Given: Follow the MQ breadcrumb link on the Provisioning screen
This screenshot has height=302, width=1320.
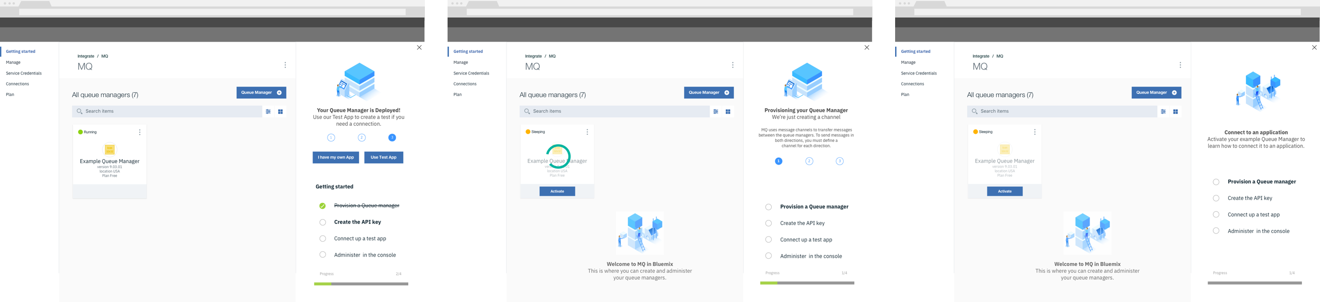Looking at the screenshot, I should coord(552,56).
